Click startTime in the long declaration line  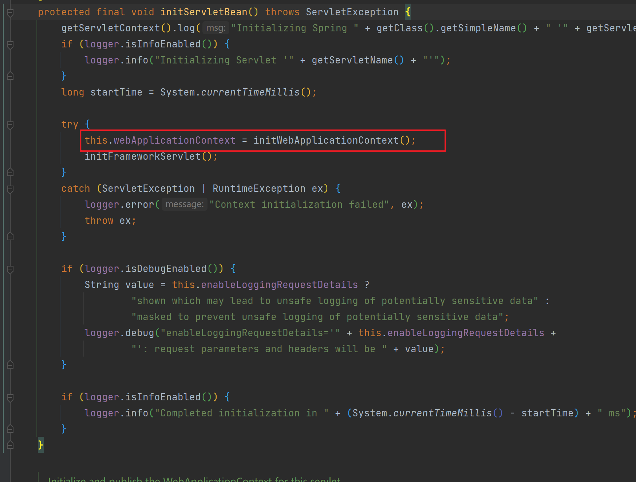click(x=116, y=92)
